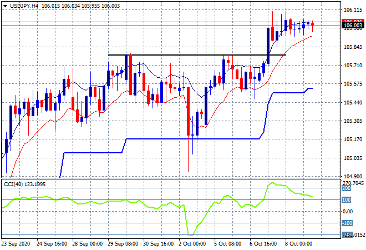Click the 30 Sep 16:00 time label

coord(158,244)
